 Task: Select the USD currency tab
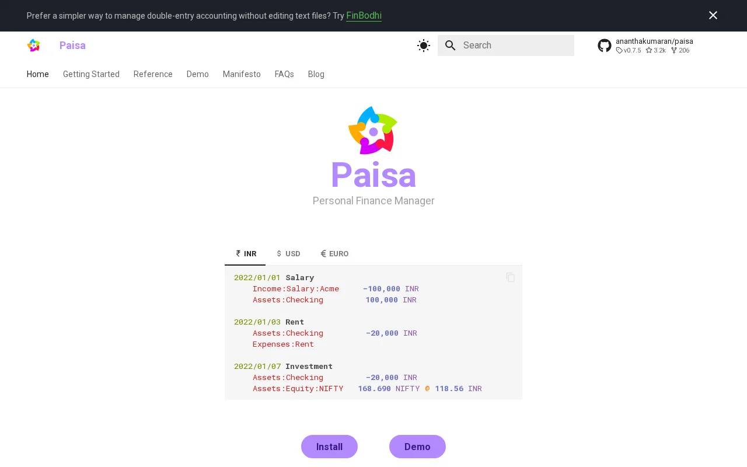tap(288, 253)
